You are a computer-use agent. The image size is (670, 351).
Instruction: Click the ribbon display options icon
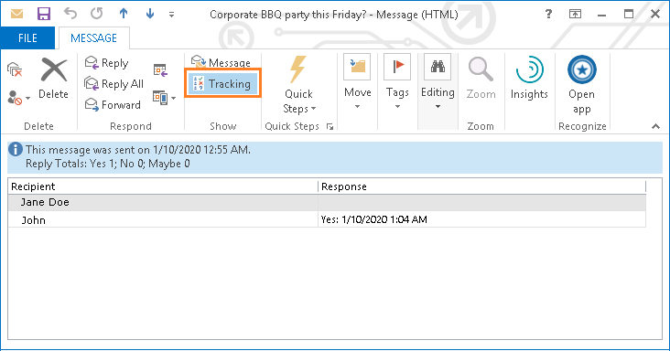pyautogui.click(x=575, y=14)
